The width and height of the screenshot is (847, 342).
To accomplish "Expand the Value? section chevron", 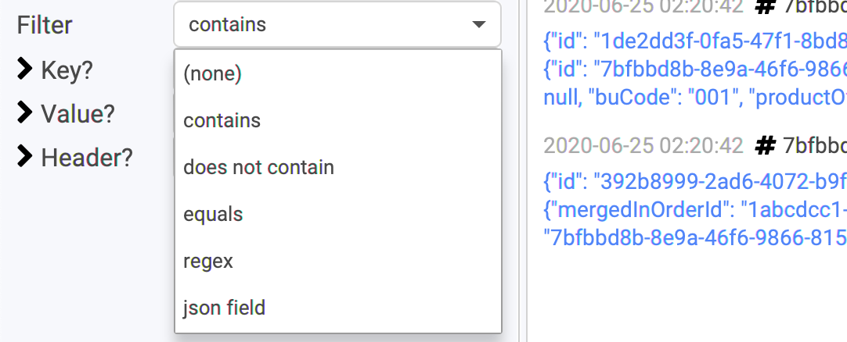I will tap(25, 113).
